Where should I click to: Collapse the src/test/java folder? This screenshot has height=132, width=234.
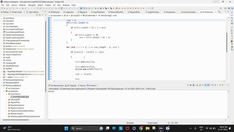4,91
